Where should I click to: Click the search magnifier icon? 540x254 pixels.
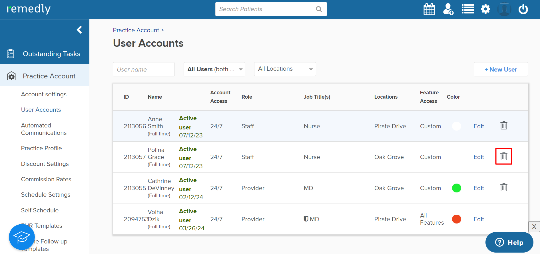click(319, 9)
